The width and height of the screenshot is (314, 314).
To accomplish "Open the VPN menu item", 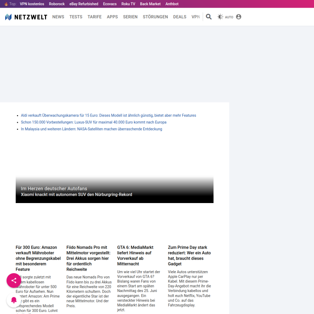I will [196, 17].
